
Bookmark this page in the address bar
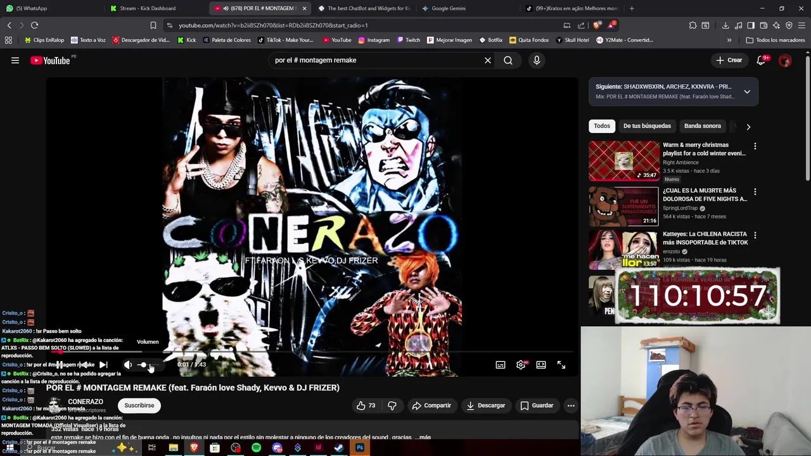click(x=153, y=25)
